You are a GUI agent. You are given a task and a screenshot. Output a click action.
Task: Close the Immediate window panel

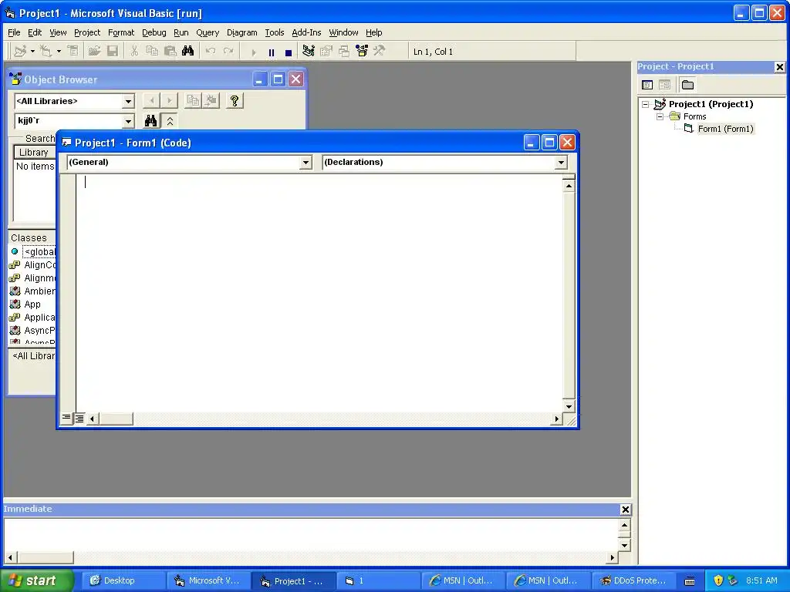pos(625,510)
